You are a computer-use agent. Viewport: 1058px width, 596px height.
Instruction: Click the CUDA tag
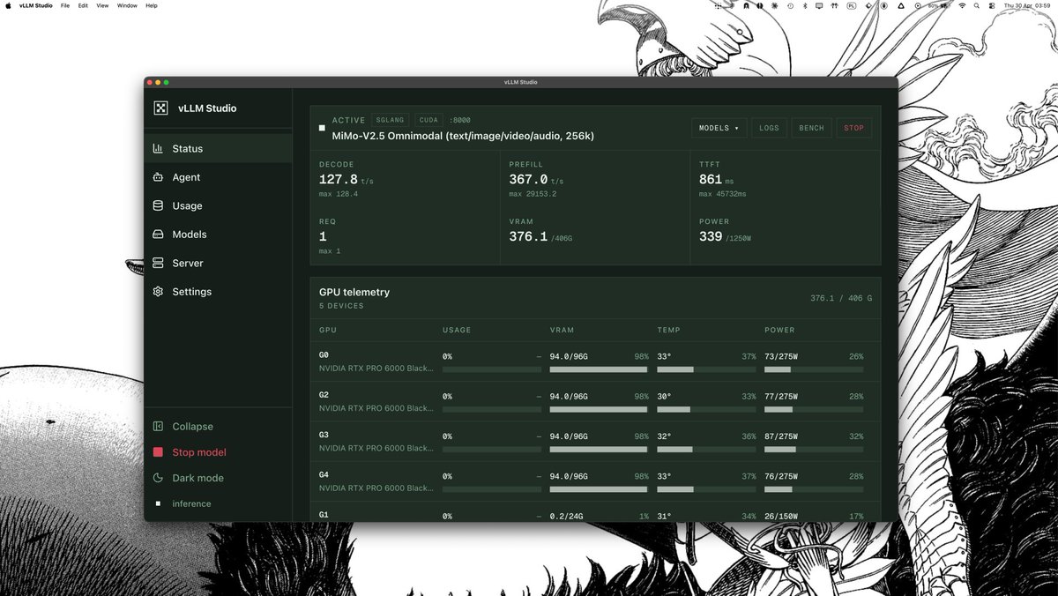pyautogui.click(x=428, y=120)
